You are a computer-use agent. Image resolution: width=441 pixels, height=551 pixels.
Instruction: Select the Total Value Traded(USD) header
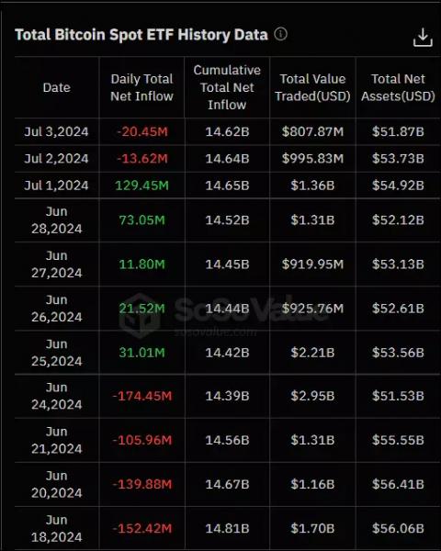[x=312, y=87]
